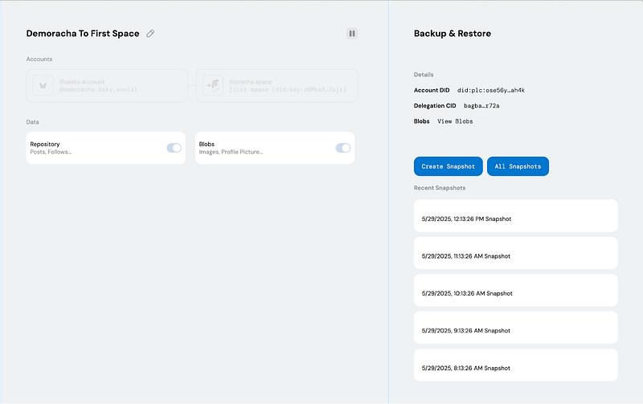
Task: Disable the Blobs backup switch
Action: [x=343, y=148]
